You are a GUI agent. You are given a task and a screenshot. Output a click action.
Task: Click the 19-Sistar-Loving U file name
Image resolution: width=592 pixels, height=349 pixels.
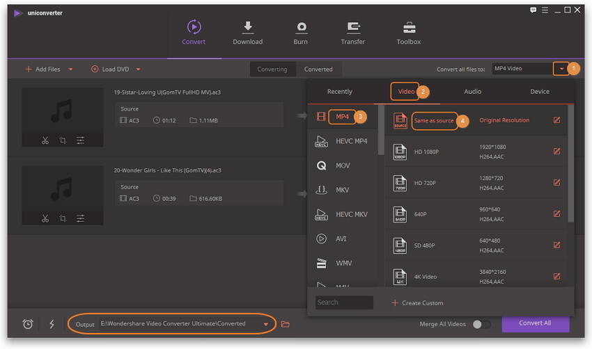[x=167, y=92]
